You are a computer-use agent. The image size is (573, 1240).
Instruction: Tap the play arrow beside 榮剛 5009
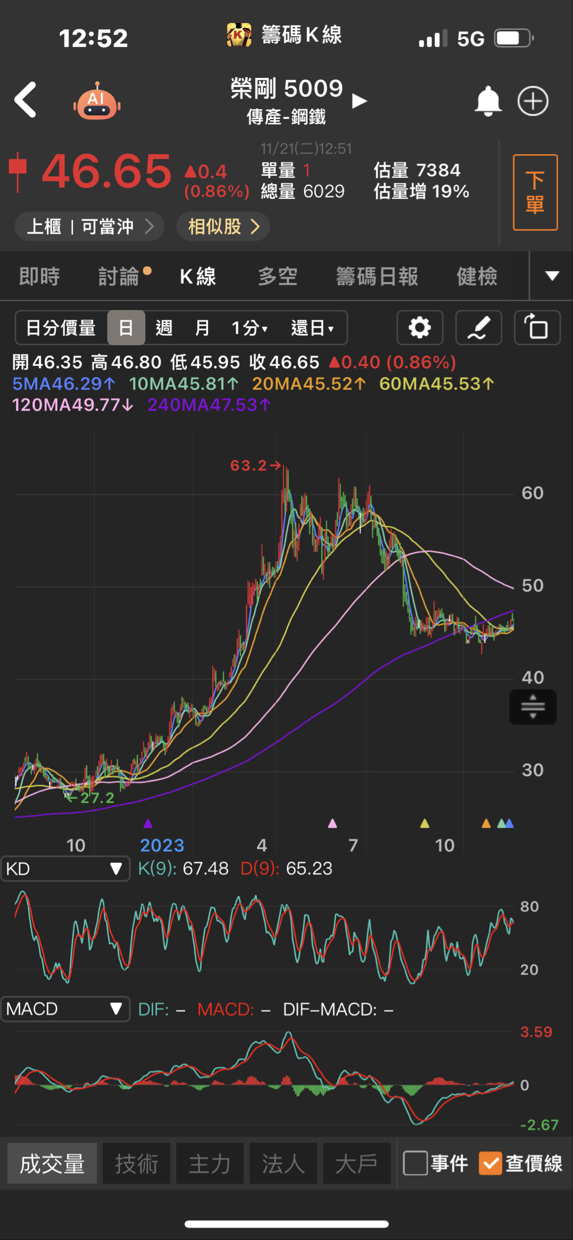point(359,101)
